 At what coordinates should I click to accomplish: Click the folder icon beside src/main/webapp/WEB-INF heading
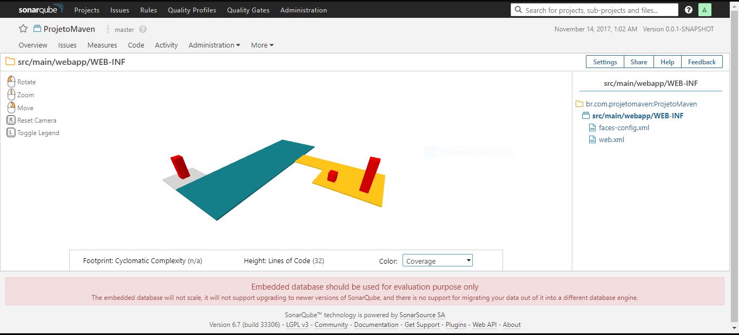pos(10,62)
